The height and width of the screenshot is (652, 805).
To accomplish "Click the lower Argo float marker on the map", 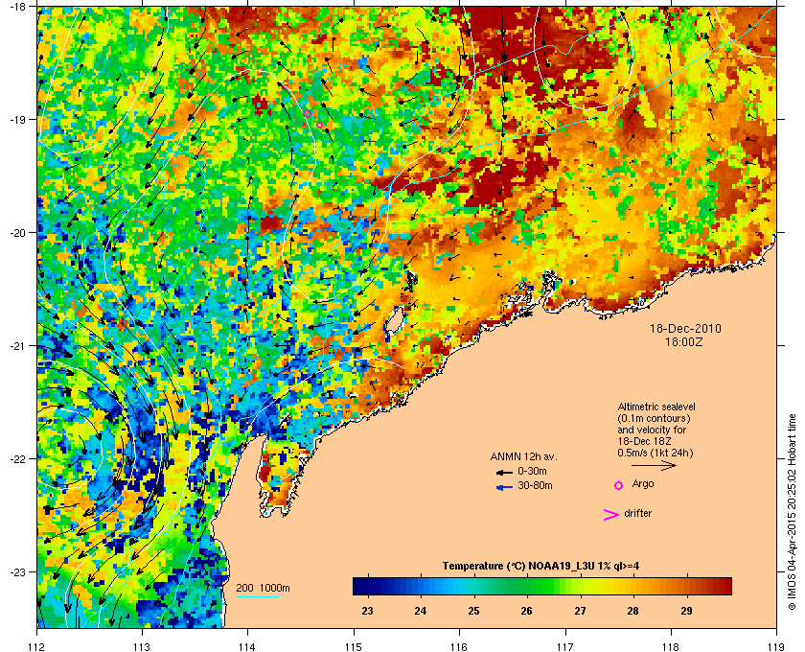I will tap(319, 125).
